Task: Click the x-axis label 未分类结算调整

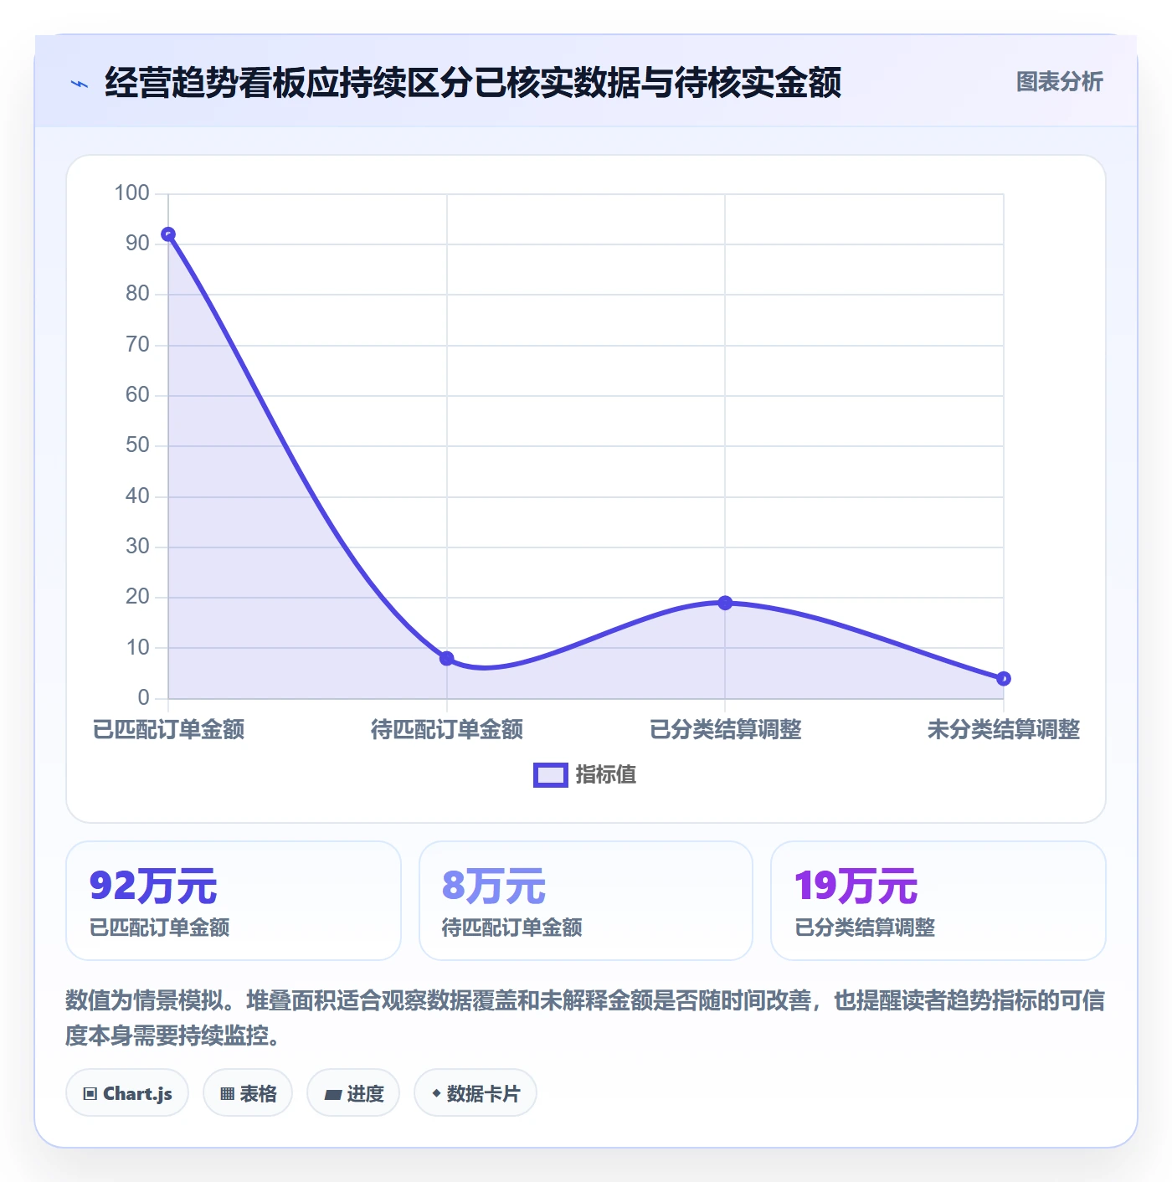Action: click(1004, 730)
